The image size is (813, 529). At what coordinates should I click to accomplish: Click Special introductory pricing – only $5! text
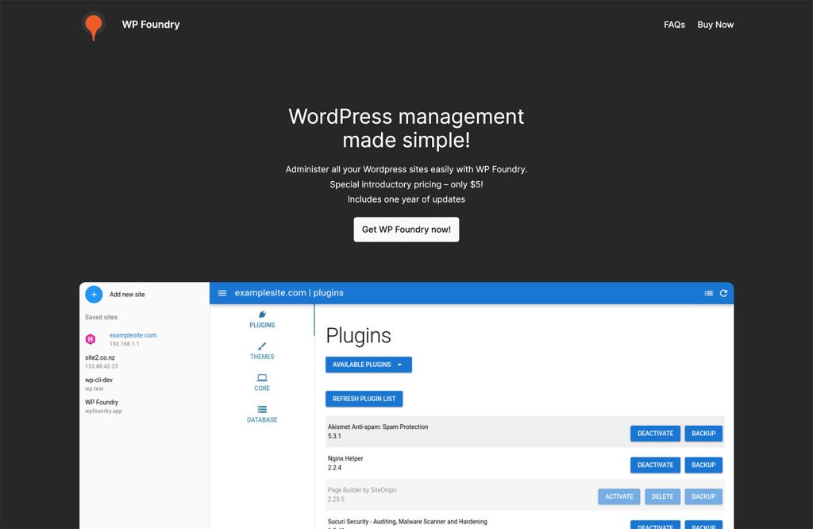coord(406,184)
